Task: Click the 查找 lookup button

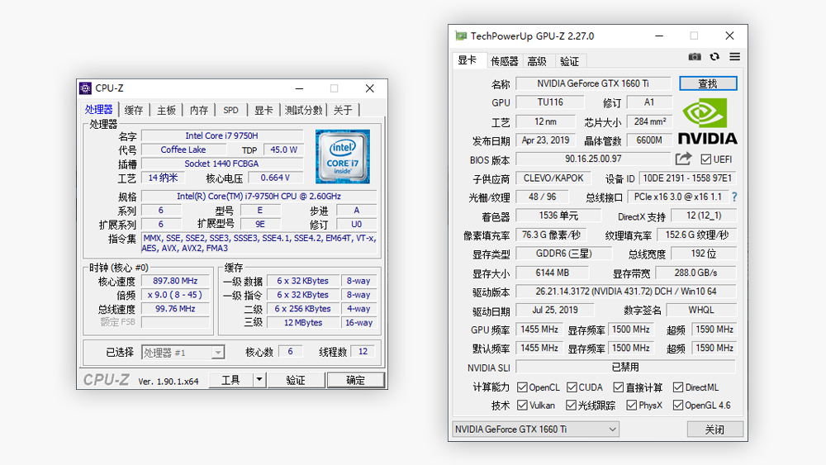Action: (x=708, y=83)
